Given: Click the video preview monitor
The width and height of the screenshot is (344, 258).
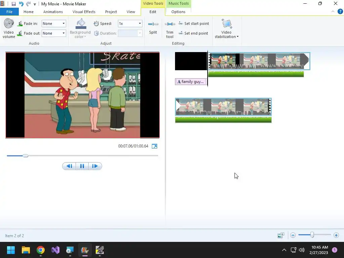Looking at the screenshot, I should pyautogui.click(x=83, y=95).
